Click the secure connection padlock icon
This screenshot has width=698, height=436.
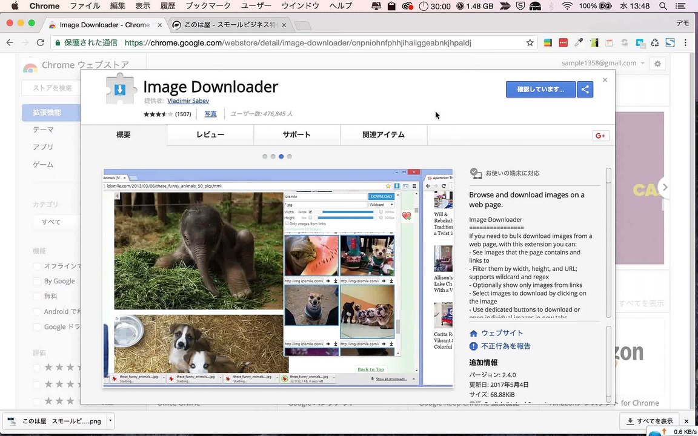[58, 43]
